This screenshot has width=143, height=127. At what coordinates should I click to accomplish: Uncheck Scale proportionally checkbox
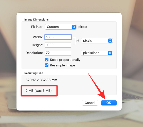pyautogui.click(x=47, y=60)
